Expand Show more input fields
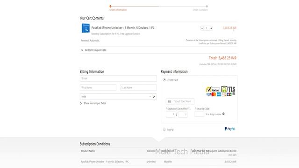The height and width of the screenshot is (168, 299). point(93,103)
